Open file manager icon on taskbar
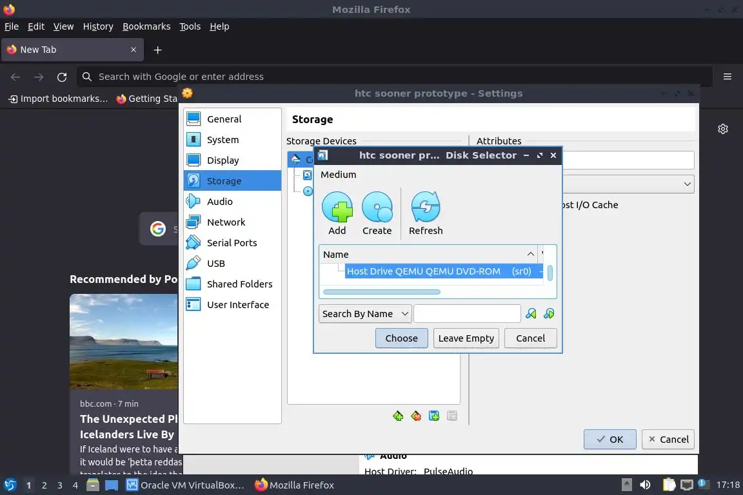The width and height of the screenshot is (743, 495). pos(93,485)
